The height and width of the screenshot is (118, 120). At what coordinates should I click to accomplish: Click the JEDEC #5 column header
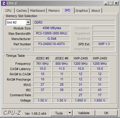click(42, 58)
